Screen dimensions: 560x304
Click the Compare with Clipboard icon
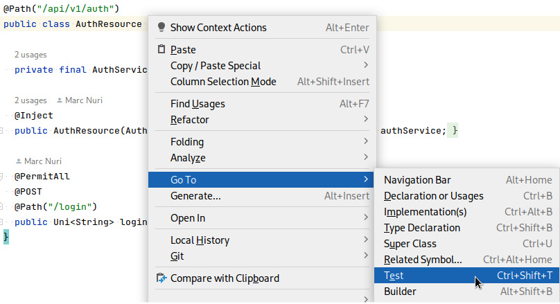point(161,278)
